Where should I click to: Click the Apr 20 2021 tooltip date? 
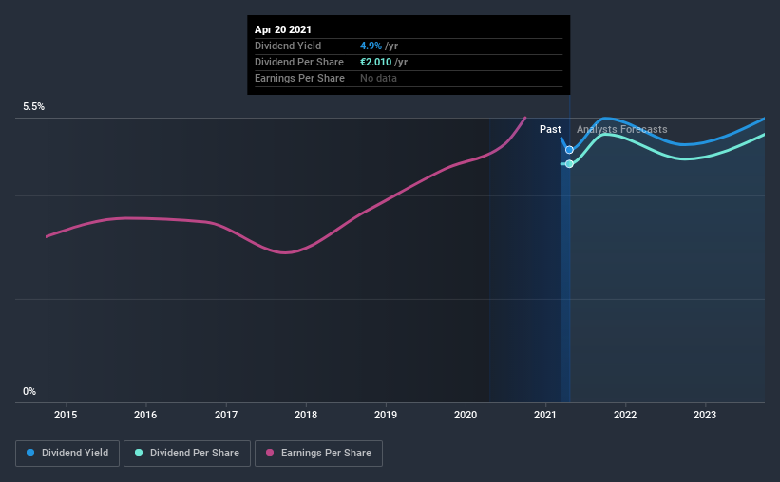[x=282, y=29]
